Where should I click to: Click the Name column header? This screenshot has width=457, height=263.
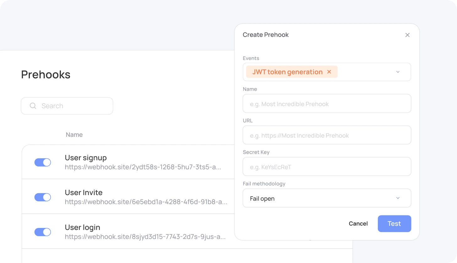tap(74, 135)
